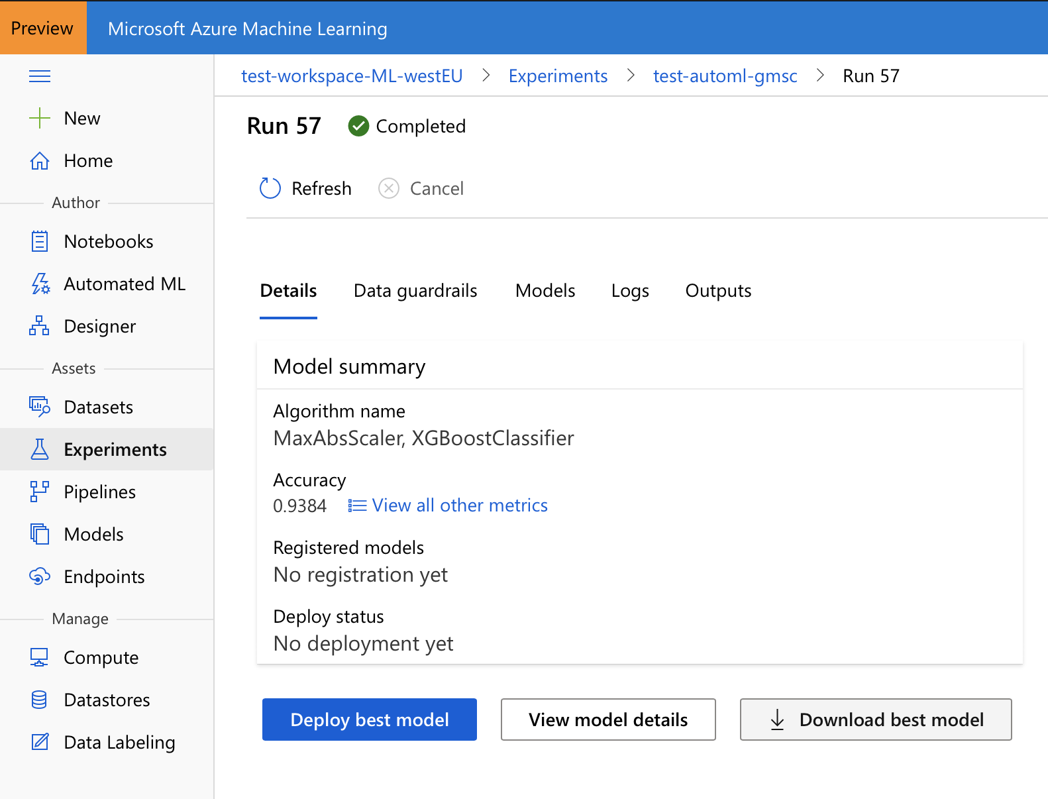Click the Cancel circle-x icon
The width and height of the screenshot is (1048, 799).
coord(389,188)
